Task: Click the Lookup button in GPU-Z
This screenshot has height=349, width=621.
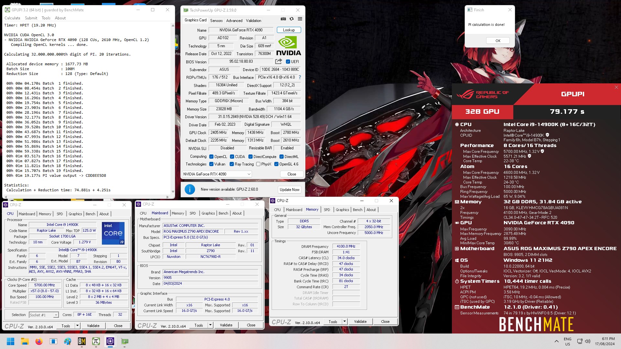Action: pos(289,30)
